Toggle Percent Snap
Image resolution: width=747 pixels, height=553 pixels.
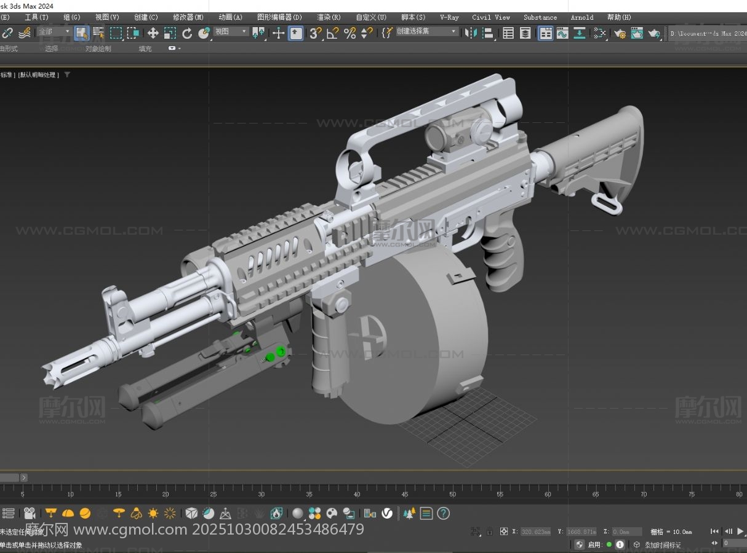coord(350,33)
